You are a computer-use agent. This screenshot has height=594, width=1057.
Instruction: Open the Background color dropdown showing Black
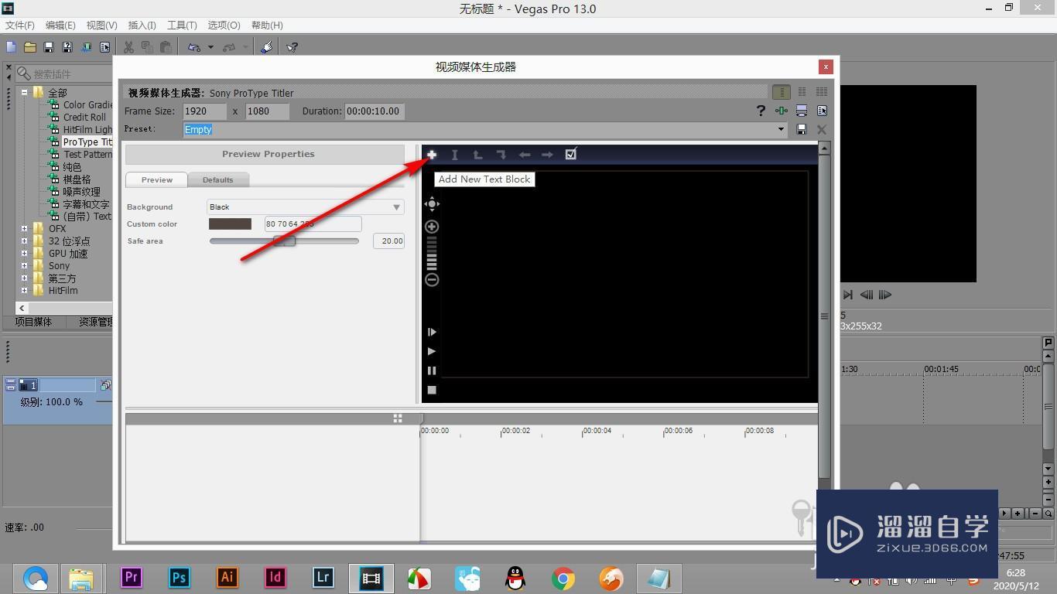[x=306, y=207]
